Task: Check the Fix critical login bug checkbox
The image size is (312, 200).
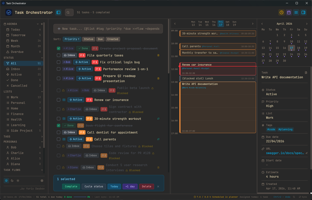Action: pyautogui.click(x=58, y=62)
